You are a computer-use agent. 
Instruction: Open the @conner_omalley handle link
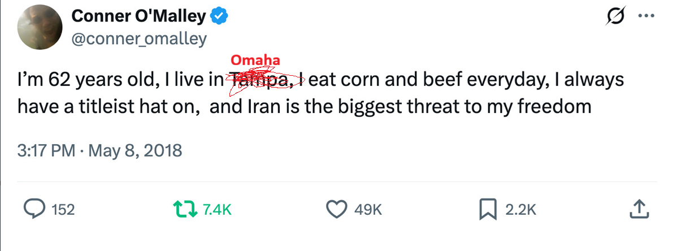coord(139,38)
